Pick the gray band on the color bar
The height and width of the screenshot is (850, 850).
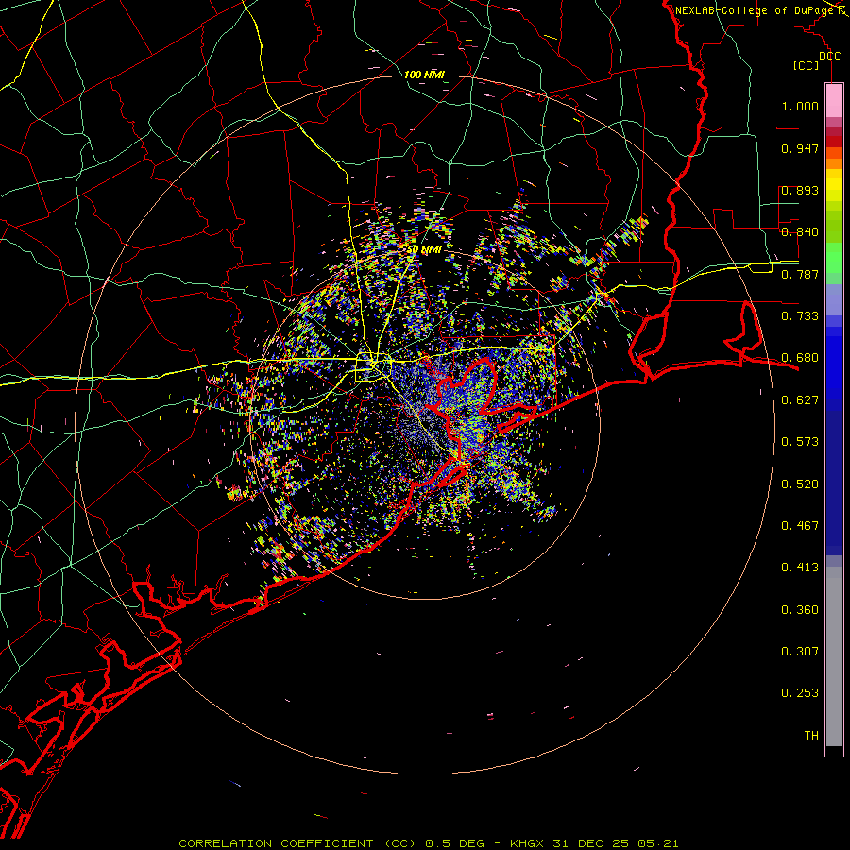click(834, 656)
